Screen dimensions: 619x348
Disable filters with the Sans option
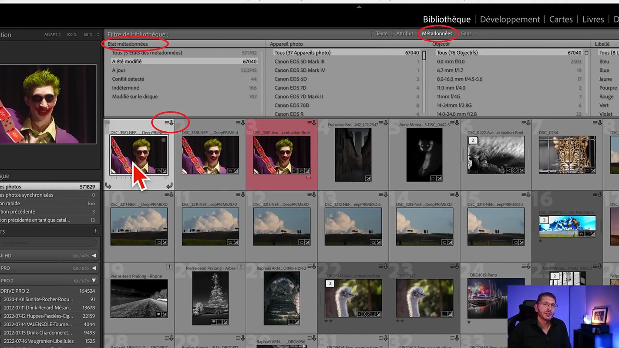point(466,33)
